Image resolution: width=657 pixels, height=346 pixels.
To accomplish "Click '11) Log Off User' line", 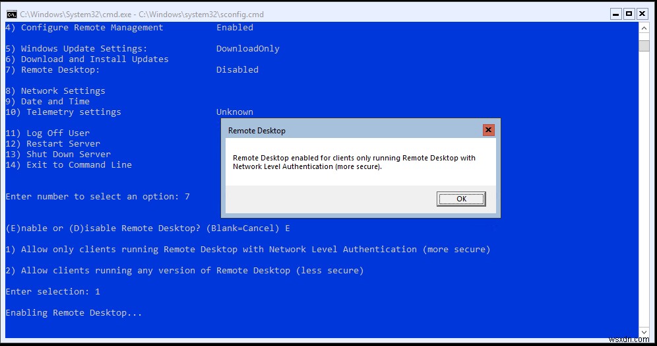I will coord(47,133).
